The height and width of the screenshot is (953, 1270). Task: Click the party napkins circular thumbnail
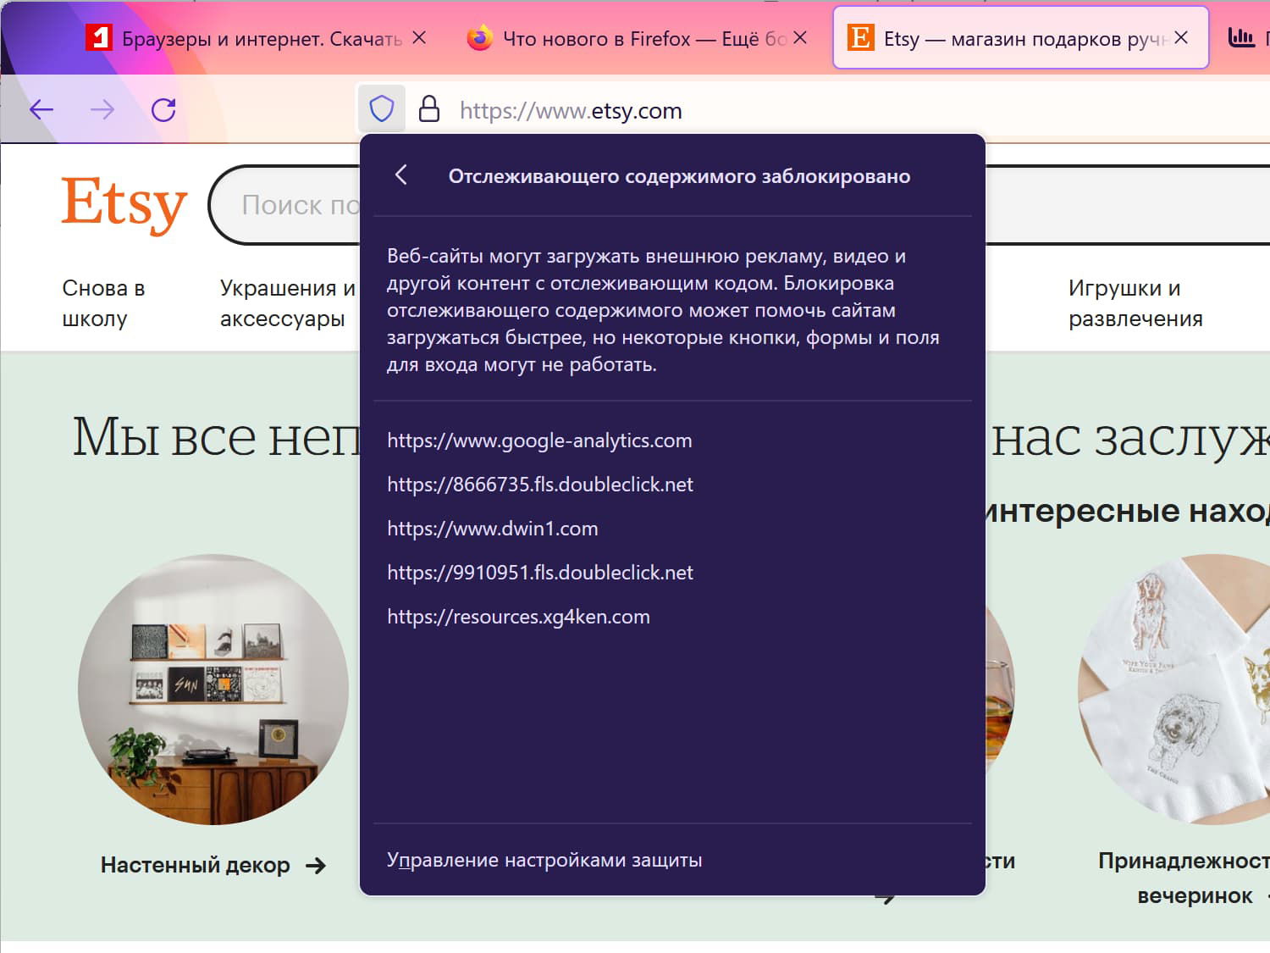pos(1174,690)
